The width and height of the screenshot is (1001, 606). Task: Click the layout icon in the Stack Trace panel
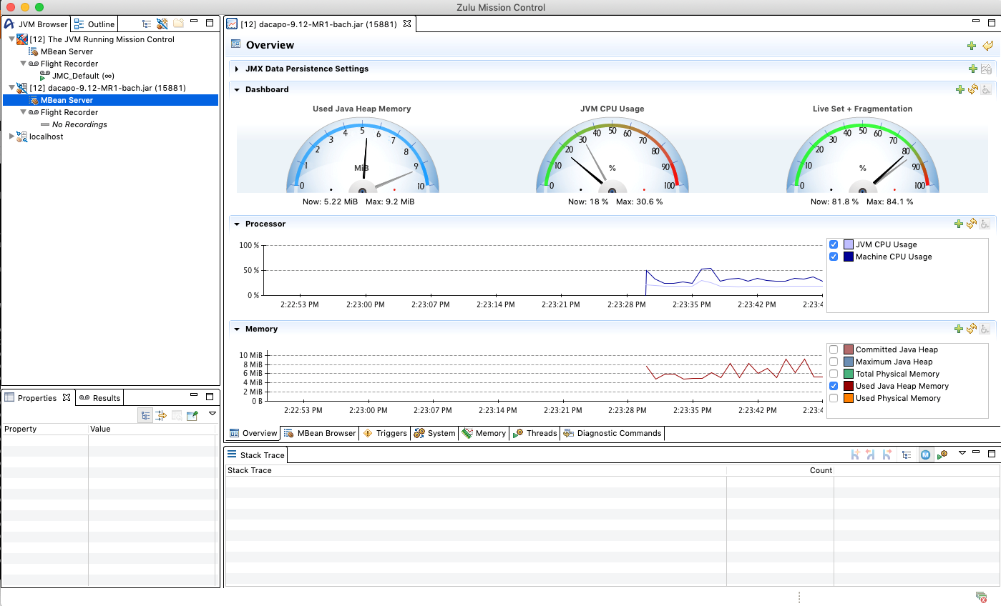coord(907,454)
